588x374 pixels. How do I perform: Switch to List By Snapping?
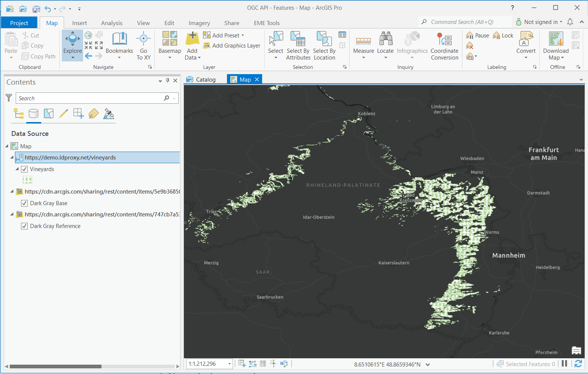point(79,113)
